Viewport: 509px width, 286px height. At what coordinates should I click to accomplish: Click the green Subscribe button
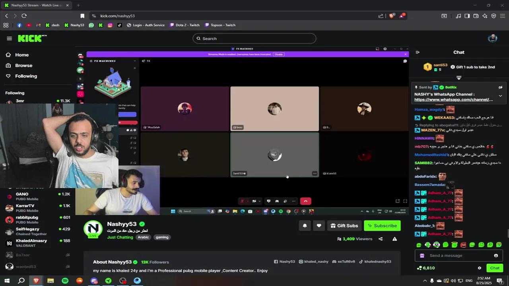(x=382, y=226)
